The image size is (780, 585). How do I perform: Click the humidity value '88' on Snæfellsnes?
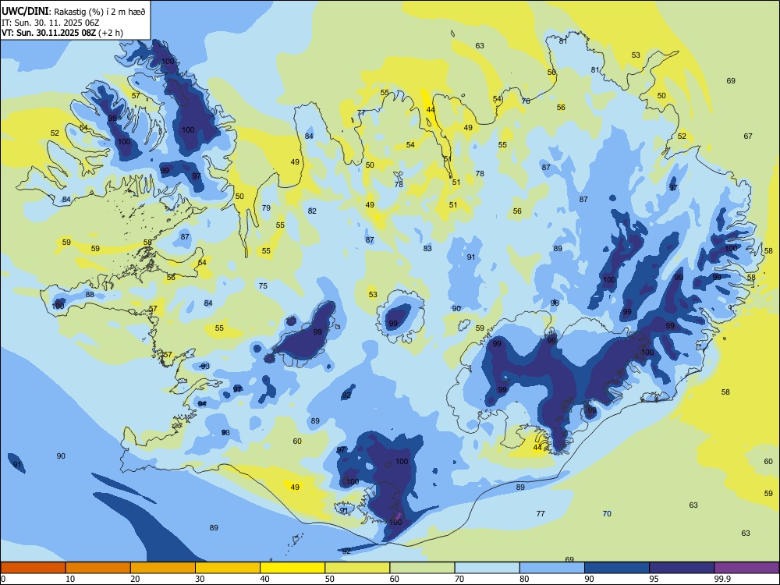click(x=90, y=295)
